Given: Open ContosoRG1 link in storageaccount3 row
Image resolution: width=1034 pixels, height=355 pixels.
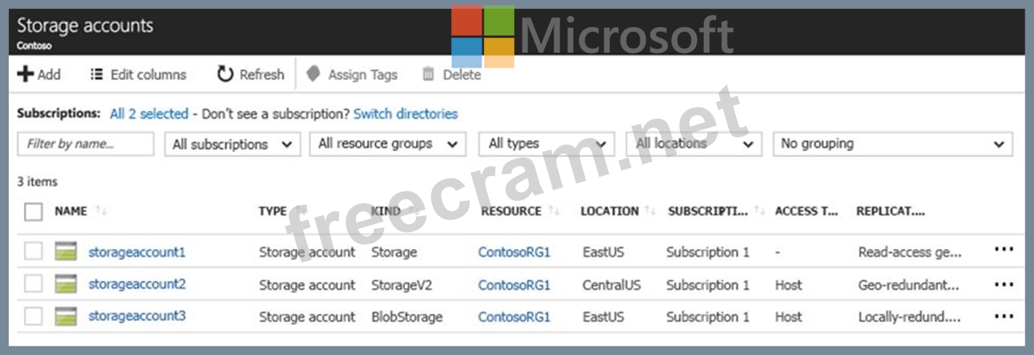Looking at the screenshot, I should [514, 316].
